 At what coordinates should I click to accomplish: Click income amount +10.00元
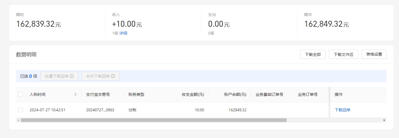[x=127, y=24]
